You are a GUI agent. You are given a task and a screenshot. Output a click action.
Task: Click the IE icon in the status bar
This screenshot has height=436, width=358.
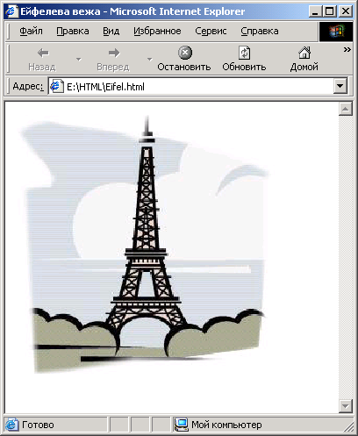point(11,425)
